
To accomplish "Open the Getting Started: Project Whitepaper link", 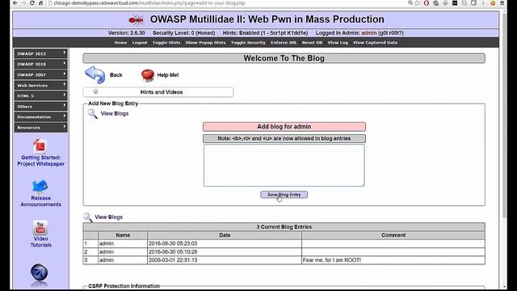I will [40, 161].
